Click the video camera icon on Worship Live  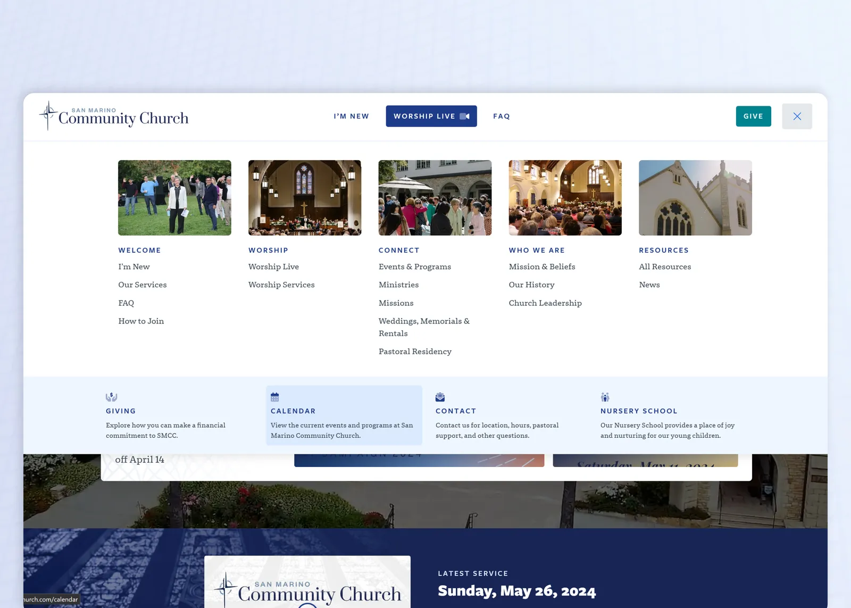coord(464,116)
